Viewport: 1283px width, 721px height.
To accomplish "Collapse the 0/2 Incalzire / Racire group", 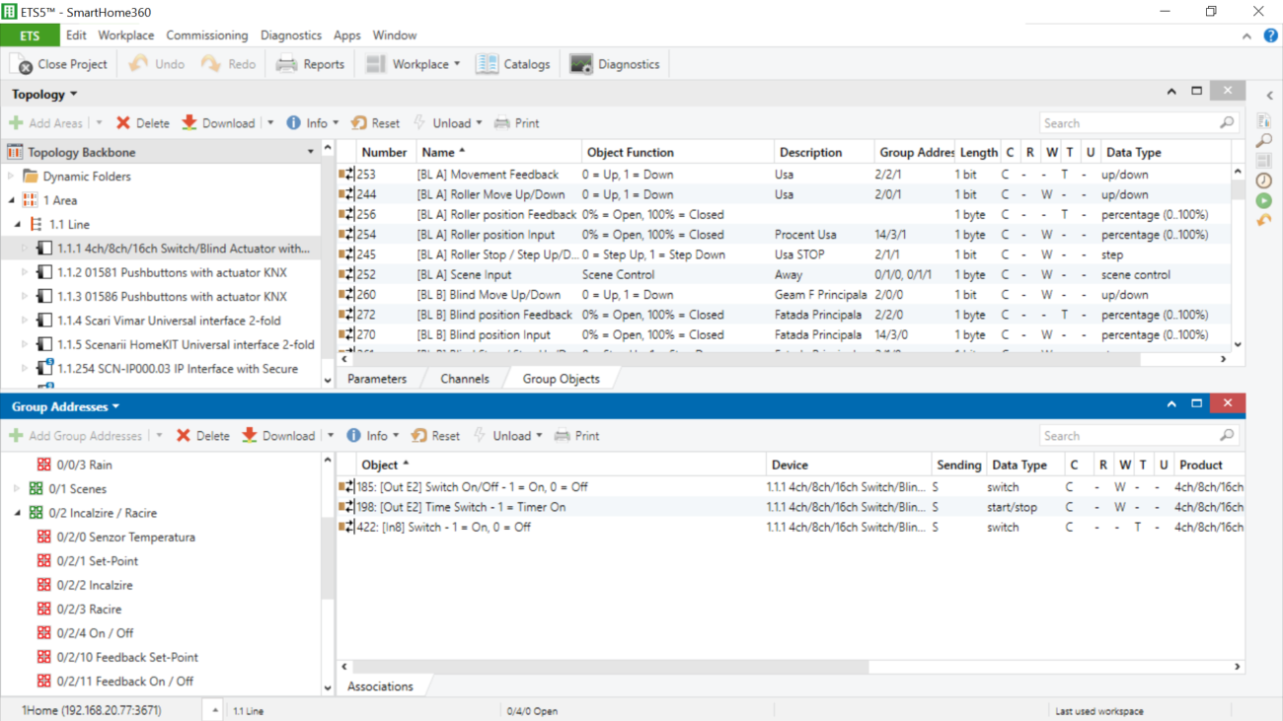I will (17, 513).
